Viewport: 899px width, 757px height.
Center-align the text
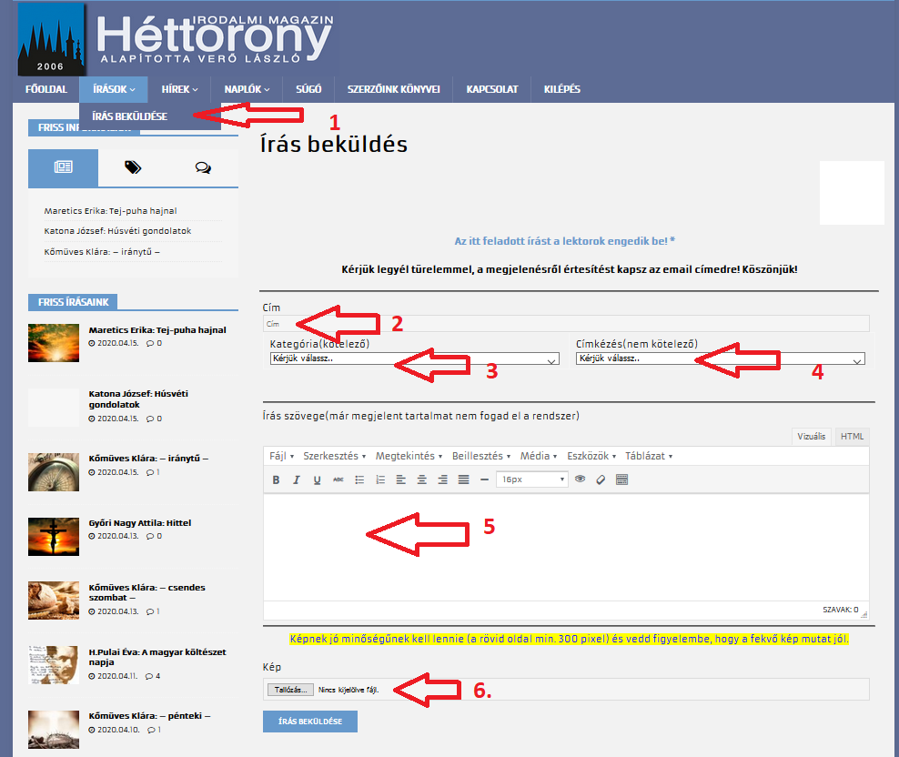point(422,479)
